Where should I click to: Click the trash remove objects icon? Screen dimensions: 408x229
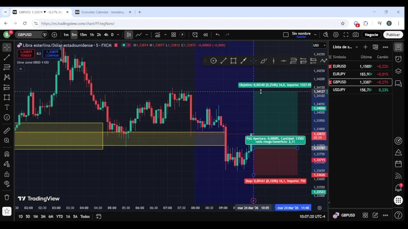(7, 197)
